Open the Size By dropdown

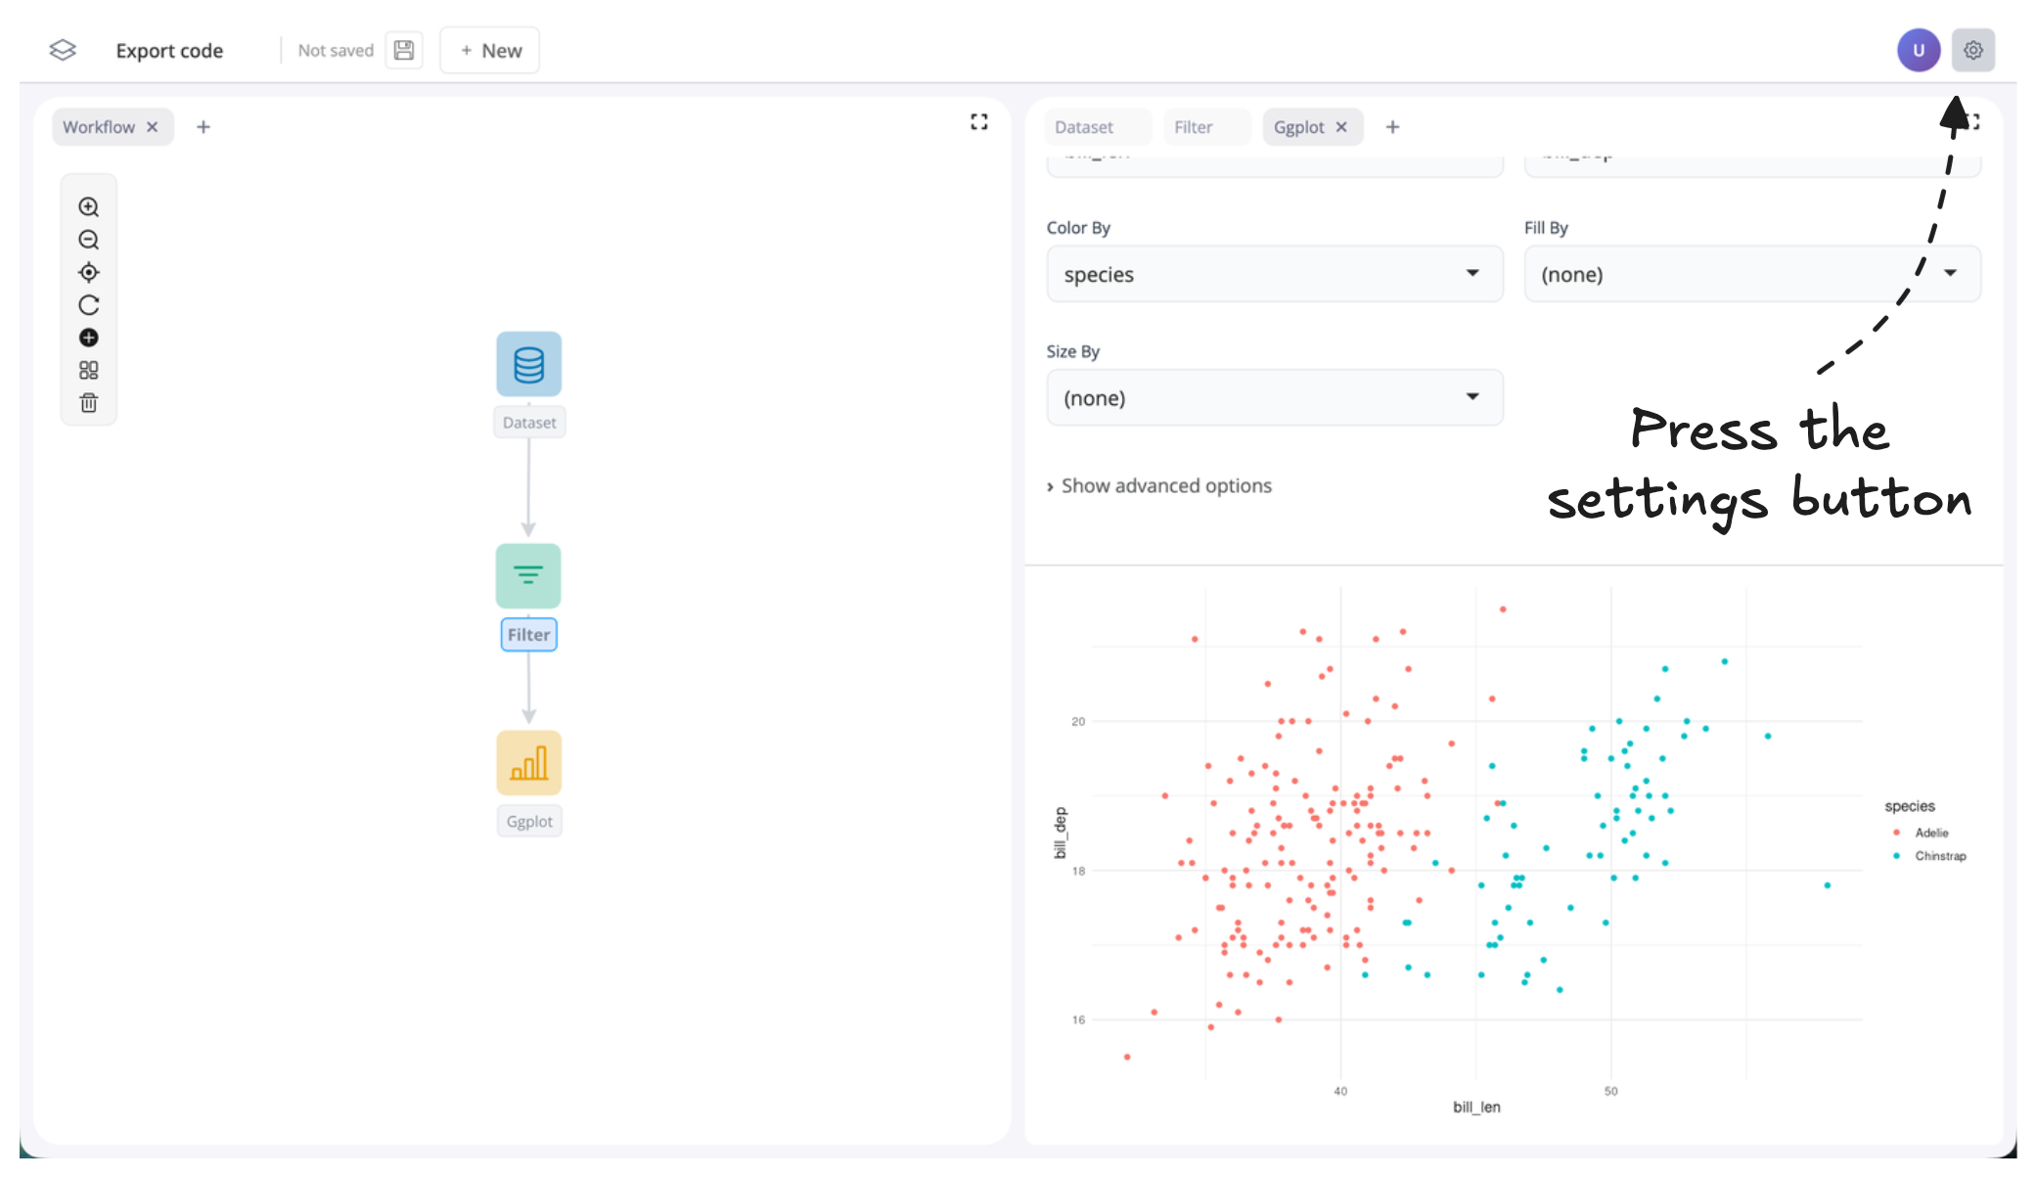click(1274, 397)
